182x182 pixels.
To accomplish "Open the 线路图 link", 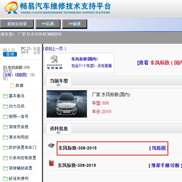I will pos(159,148).
